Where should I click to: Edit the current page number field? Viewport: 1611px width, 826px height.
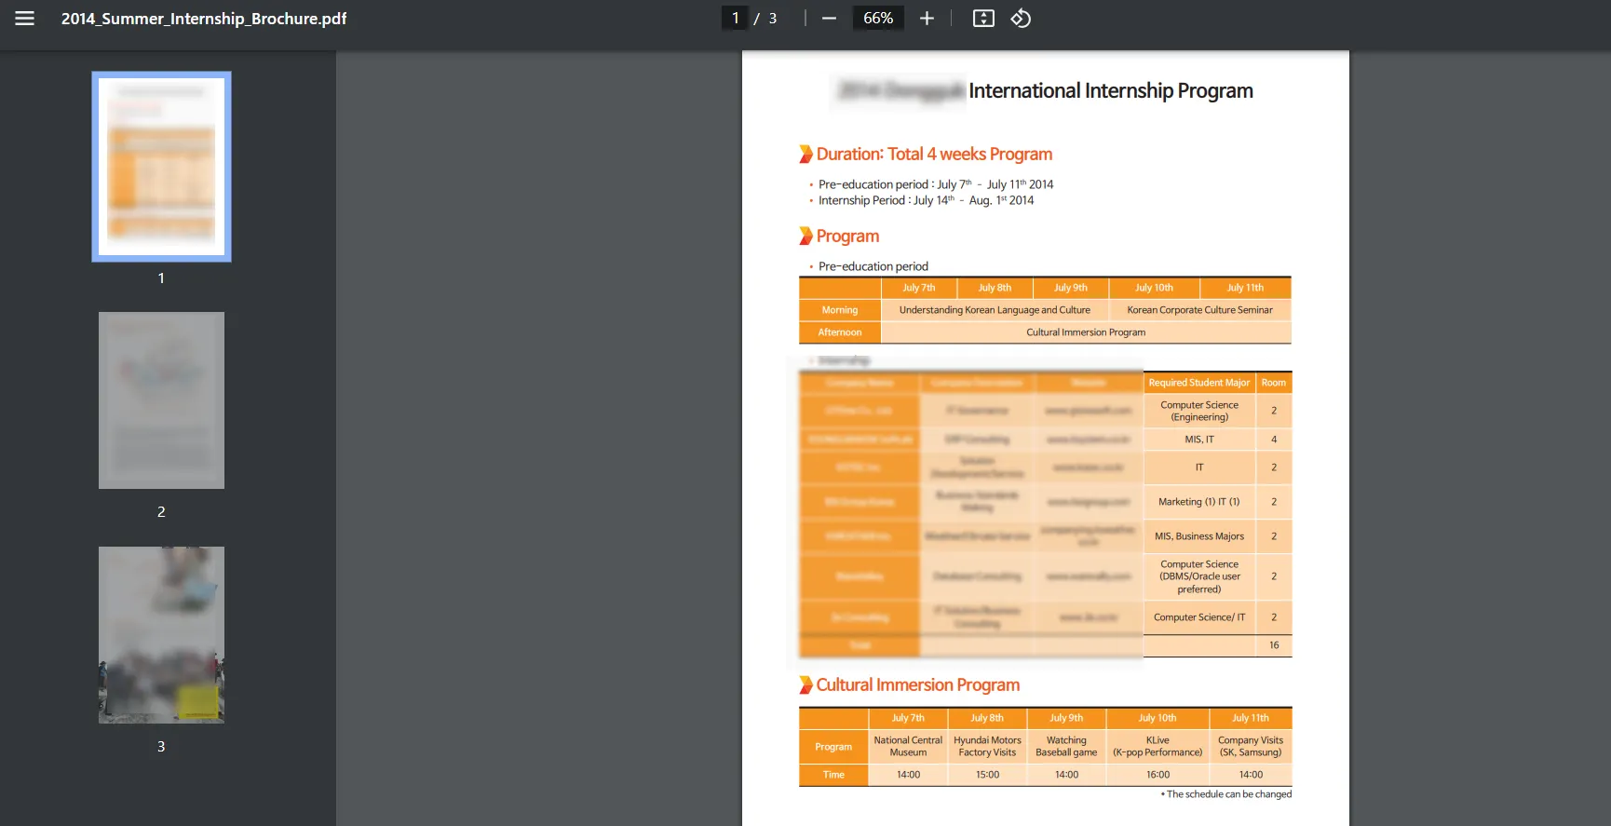coord(735,18)
